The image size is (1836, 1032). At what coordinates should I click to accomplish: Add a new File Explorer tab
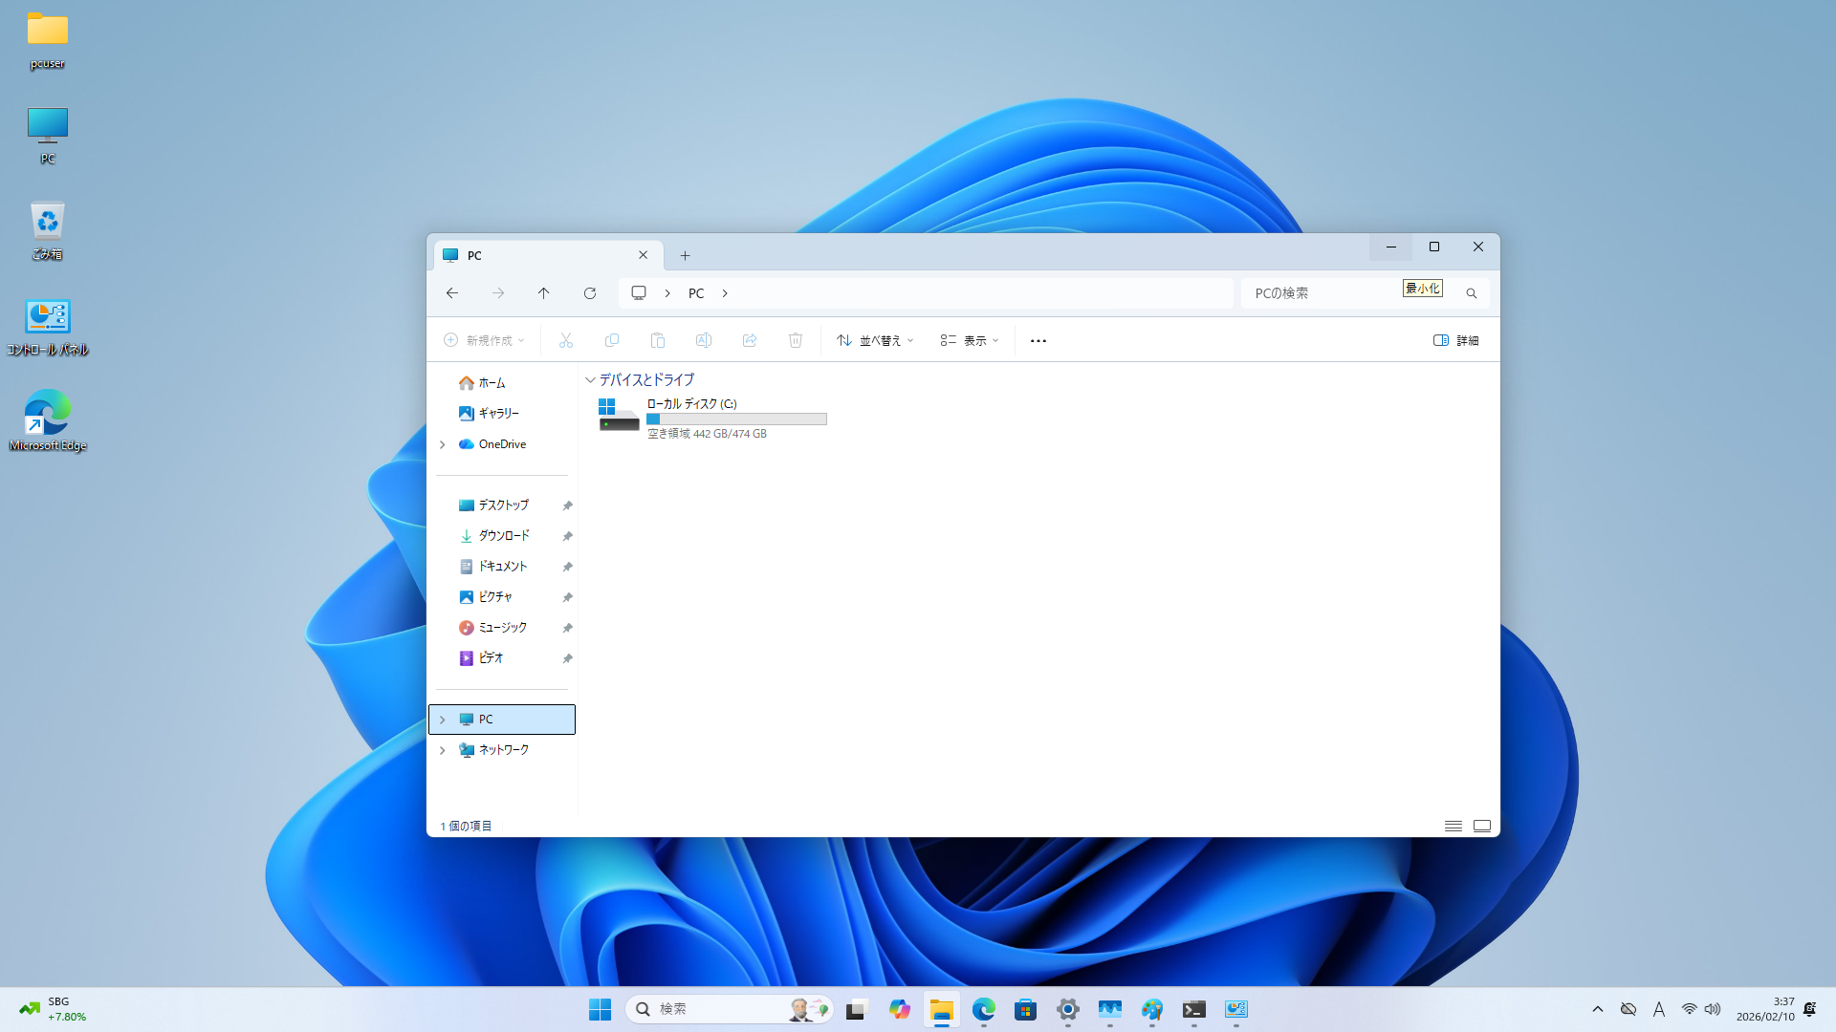pyautogui.click(x=685, y=255)
